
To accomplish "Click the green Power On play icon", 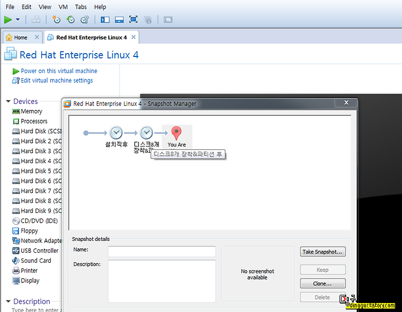I will (8, 20).
